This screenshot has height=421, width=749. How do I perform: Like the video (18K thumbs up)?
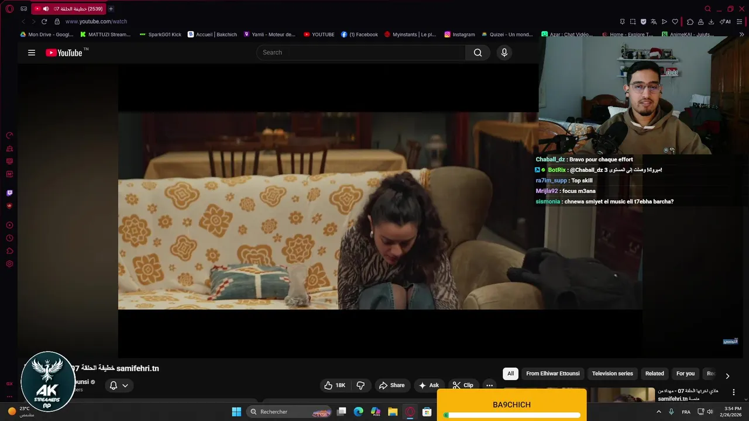(335, 385)
